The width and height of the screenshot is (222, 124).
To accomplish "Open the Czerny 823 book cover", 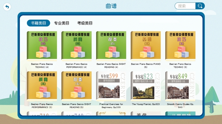I will click(146, 86).
